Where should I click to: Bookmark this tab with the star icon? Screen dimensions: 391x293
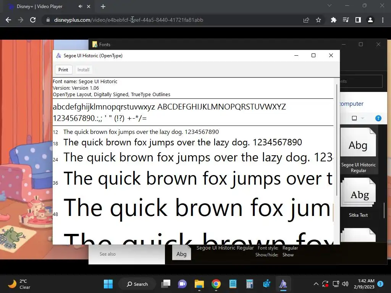coord(318,20)
